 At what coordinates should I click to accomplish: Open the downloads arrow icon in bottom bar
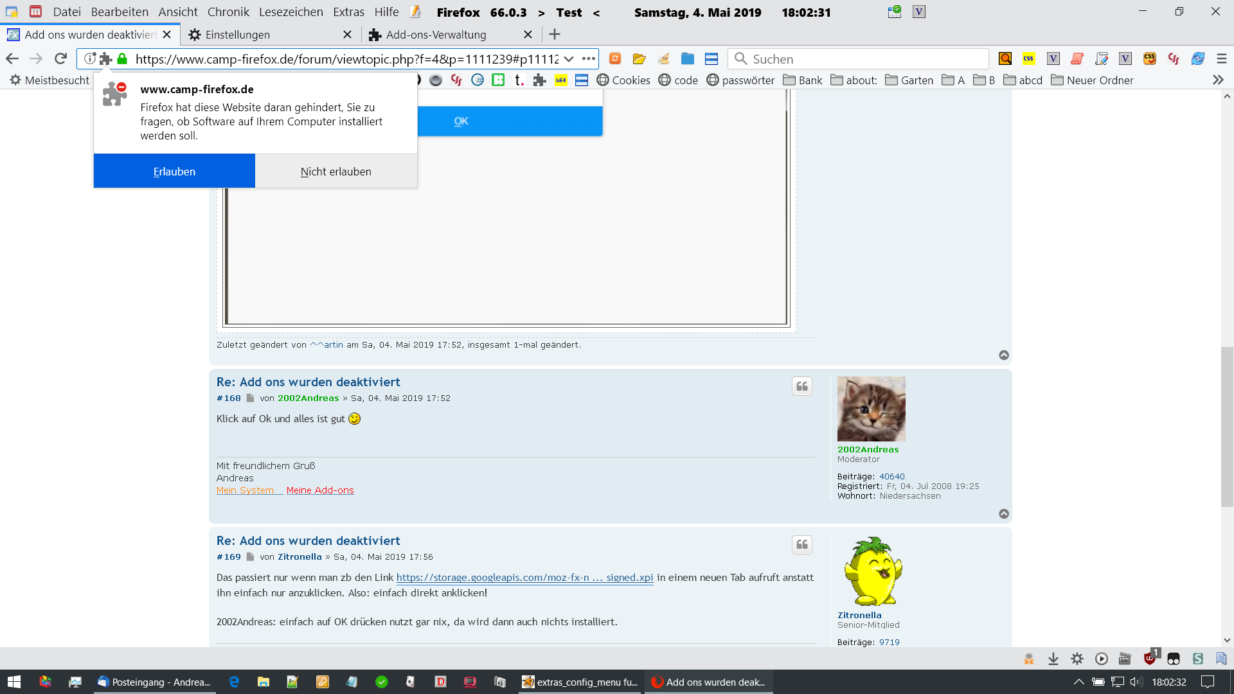click(x=1053, y=659)
